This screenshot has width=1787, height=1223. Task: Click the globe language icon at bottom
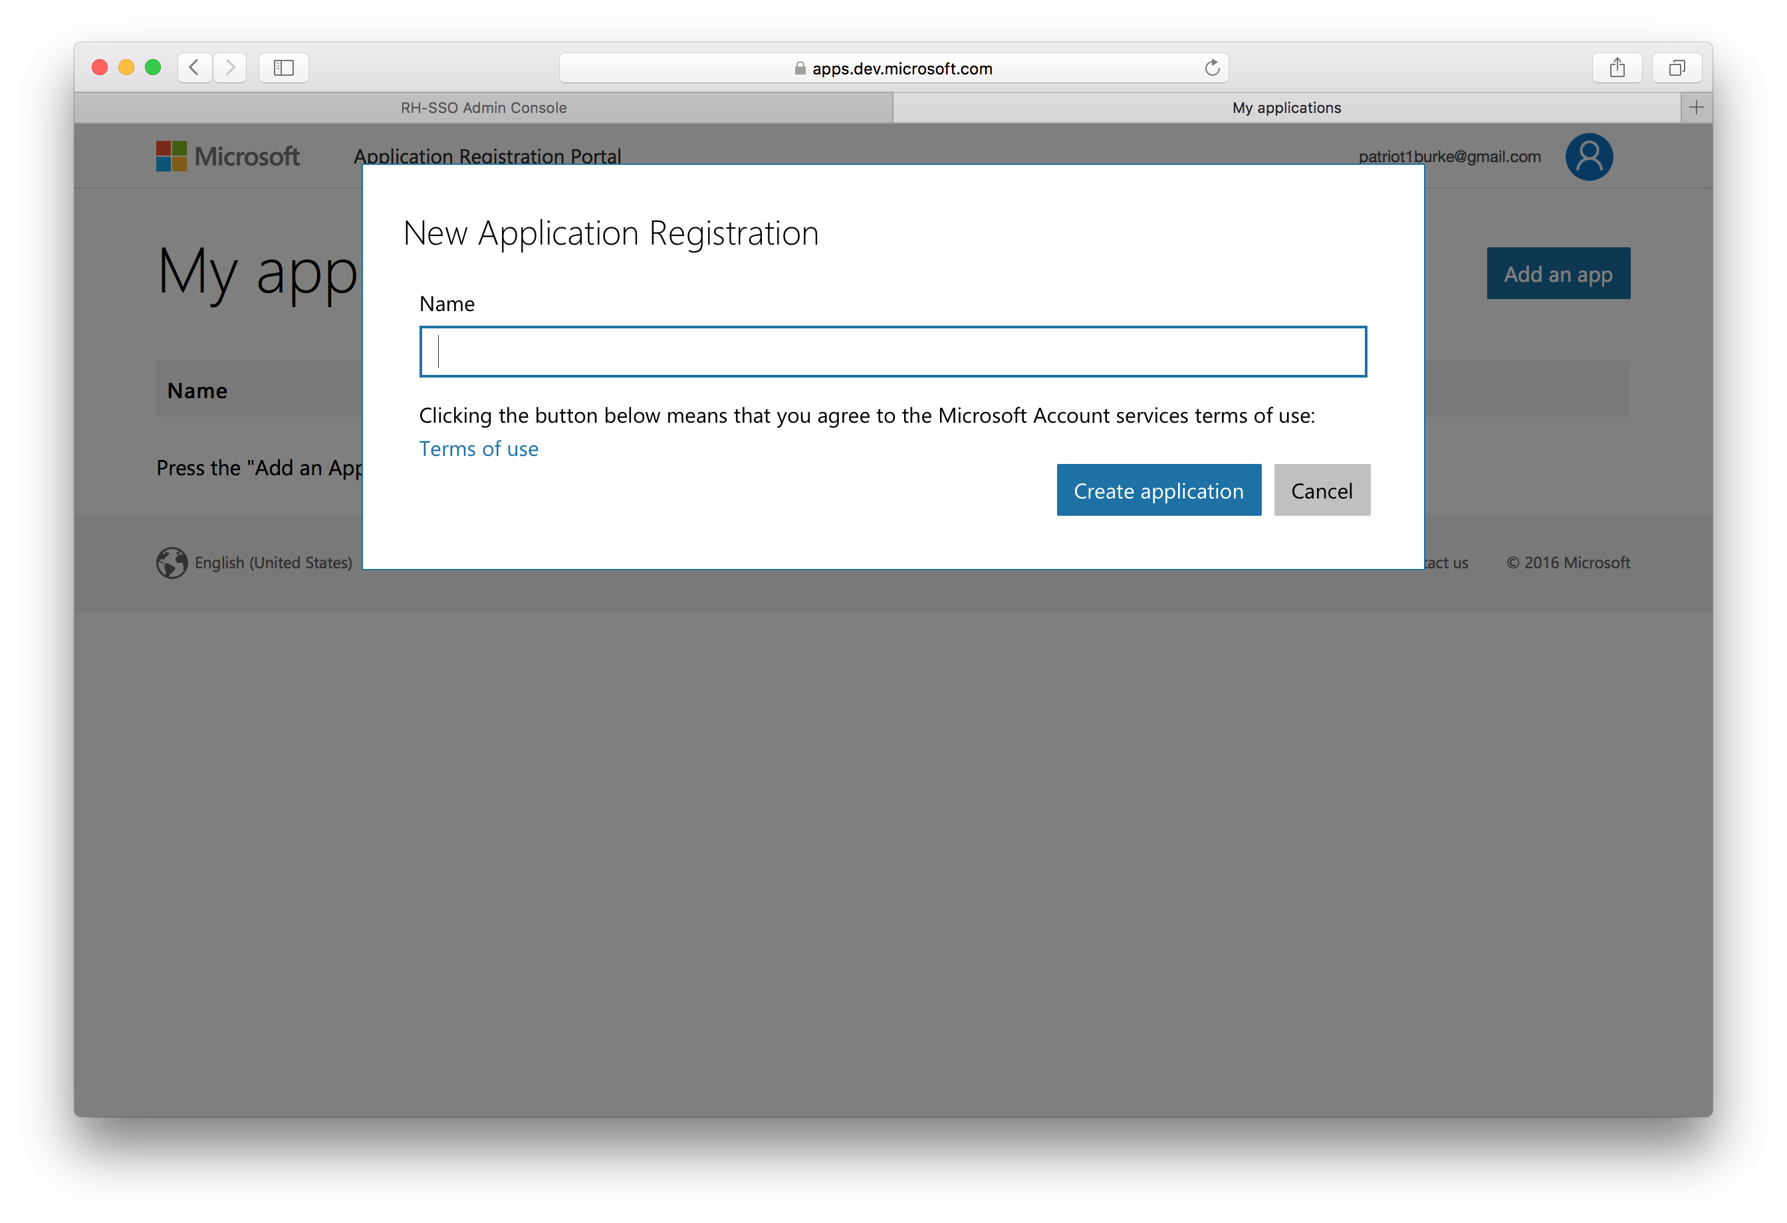tap(172, 560)
